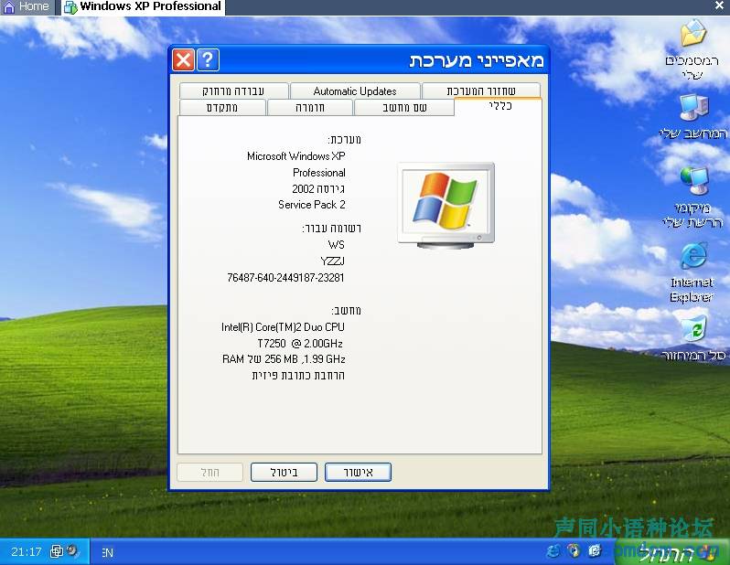The width and height of the screenshot is (730, 565).
Task: Click the Internet Explorer quick launch icon
Action: coord(553,551)
